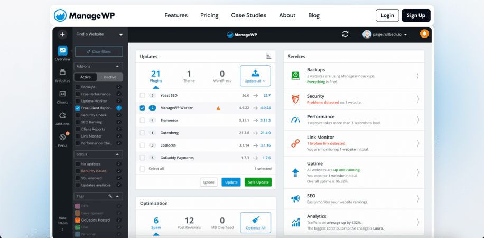Click the Backups service icon

pyautogui.click(x=295, y=76)
